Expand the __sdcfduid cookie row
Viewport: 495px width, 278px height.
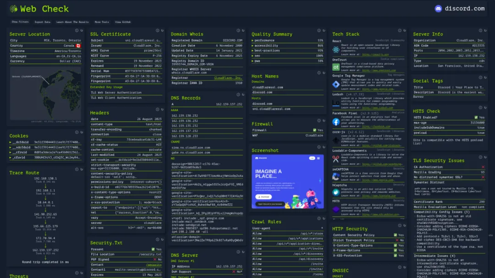45,147
